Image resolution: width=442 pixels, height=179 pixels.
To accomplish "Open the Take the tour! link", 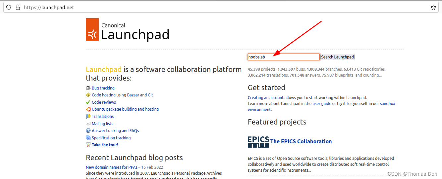I will [x=105, y=145].
